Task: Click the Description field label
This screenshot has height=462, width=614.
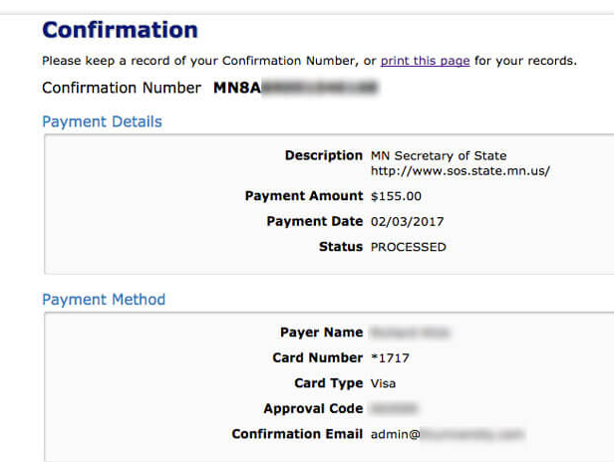Action: 323,155
